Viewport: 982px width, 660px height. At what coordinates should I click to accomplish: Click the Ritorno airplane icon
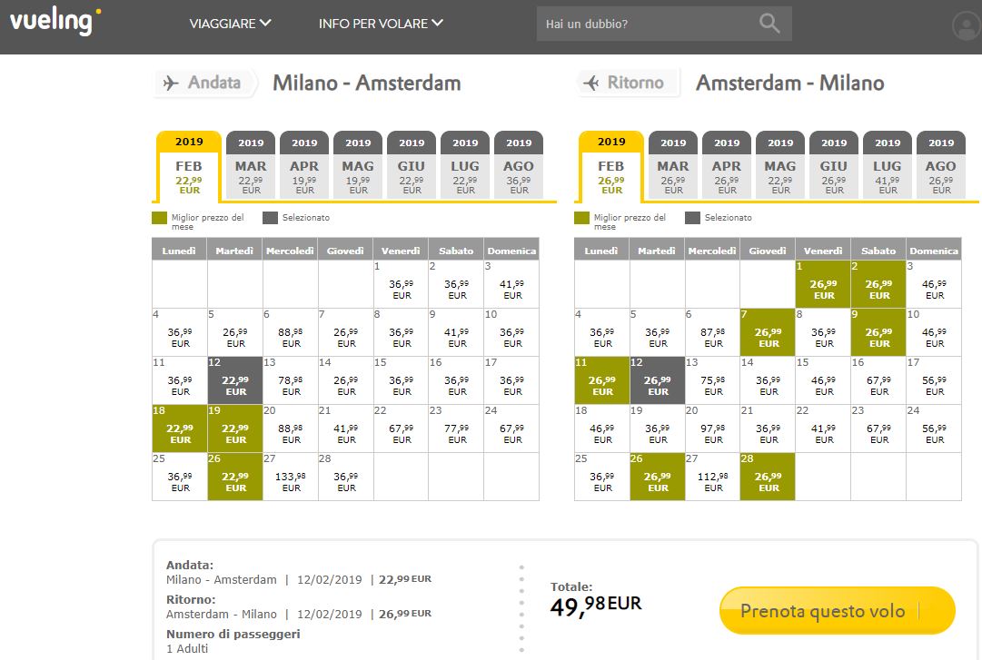591,83
